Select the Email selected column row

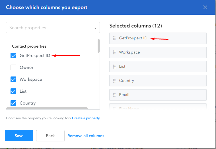158,95
